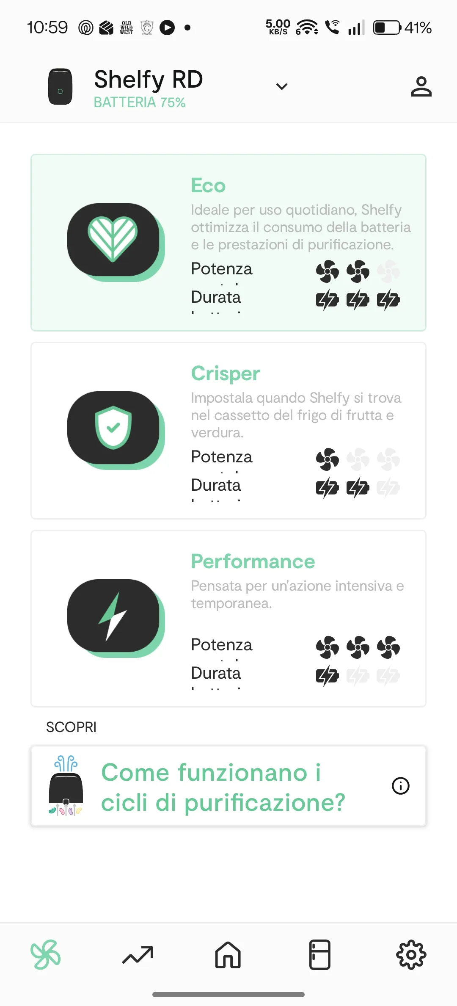Select the Performance mode card
This screenshot has height=1006, width=457.
click(x=228, y=619)
